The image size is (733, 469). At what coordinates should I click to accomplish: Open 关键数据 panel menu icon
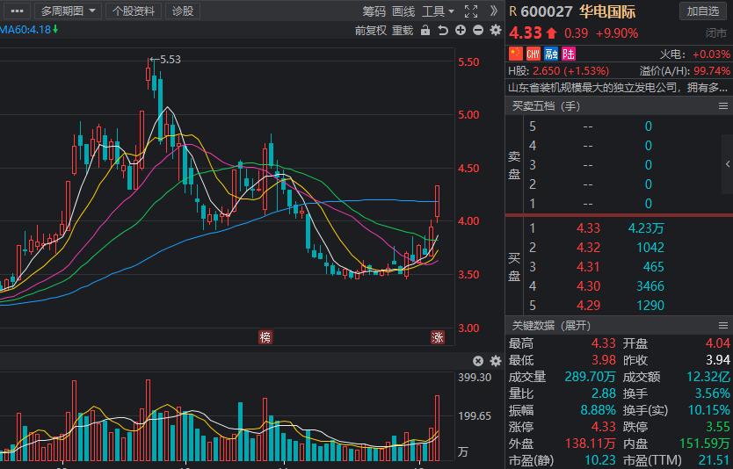(722, 326)
